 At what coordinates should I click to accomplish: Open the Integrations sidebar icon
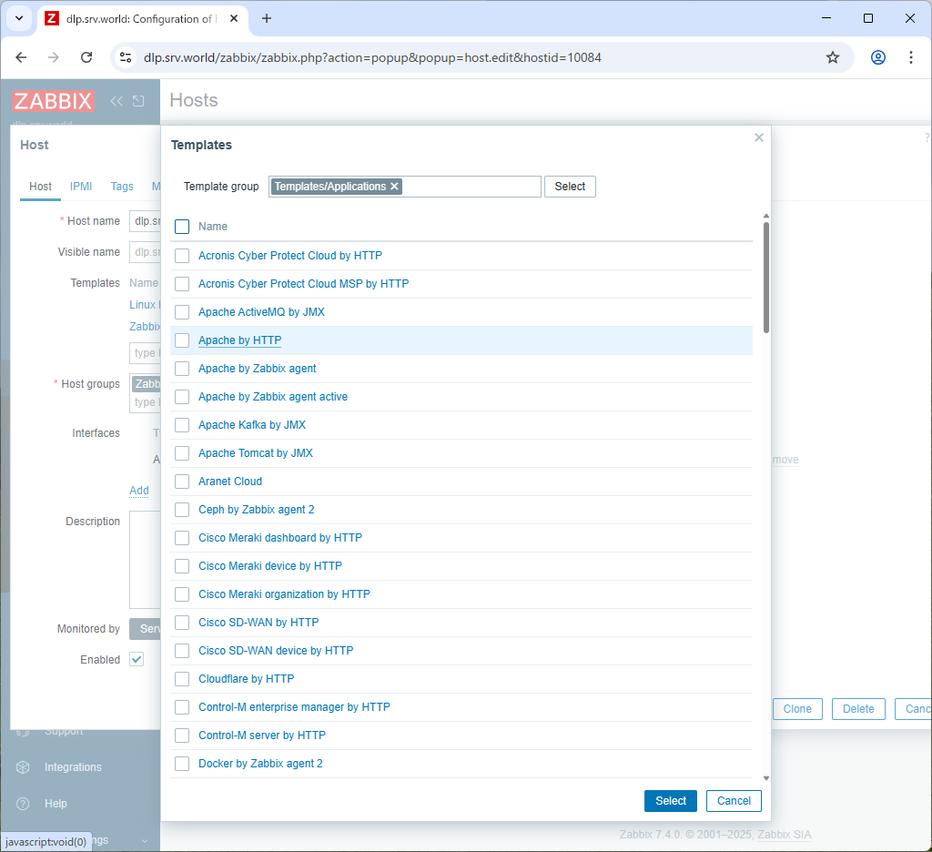pos(23,767)
